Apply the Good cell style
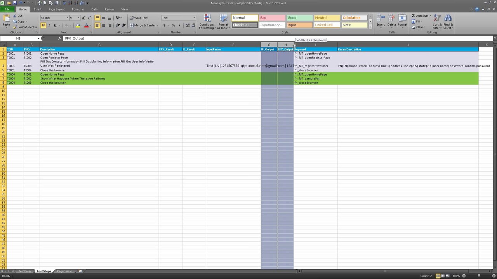This screenshot has width=497, height=279. tap(299, 18)
